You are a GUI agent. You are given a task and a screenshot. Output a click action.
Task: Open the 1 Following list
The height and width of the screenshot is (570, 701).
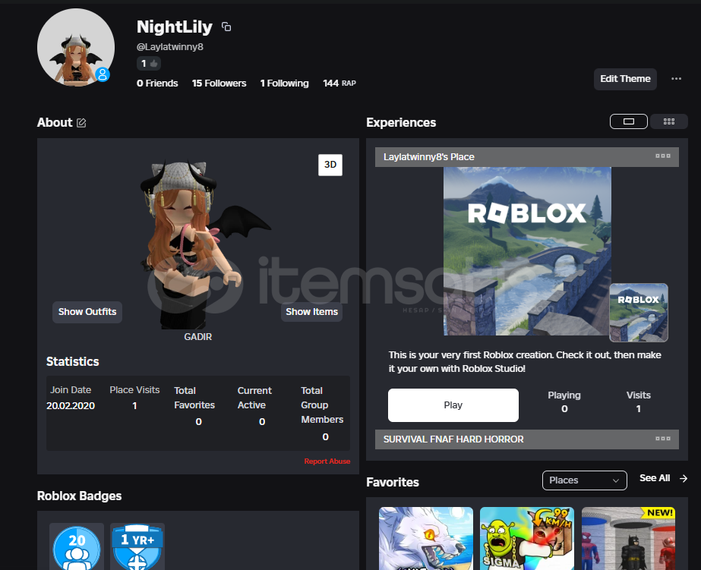[x=284, y=83]
